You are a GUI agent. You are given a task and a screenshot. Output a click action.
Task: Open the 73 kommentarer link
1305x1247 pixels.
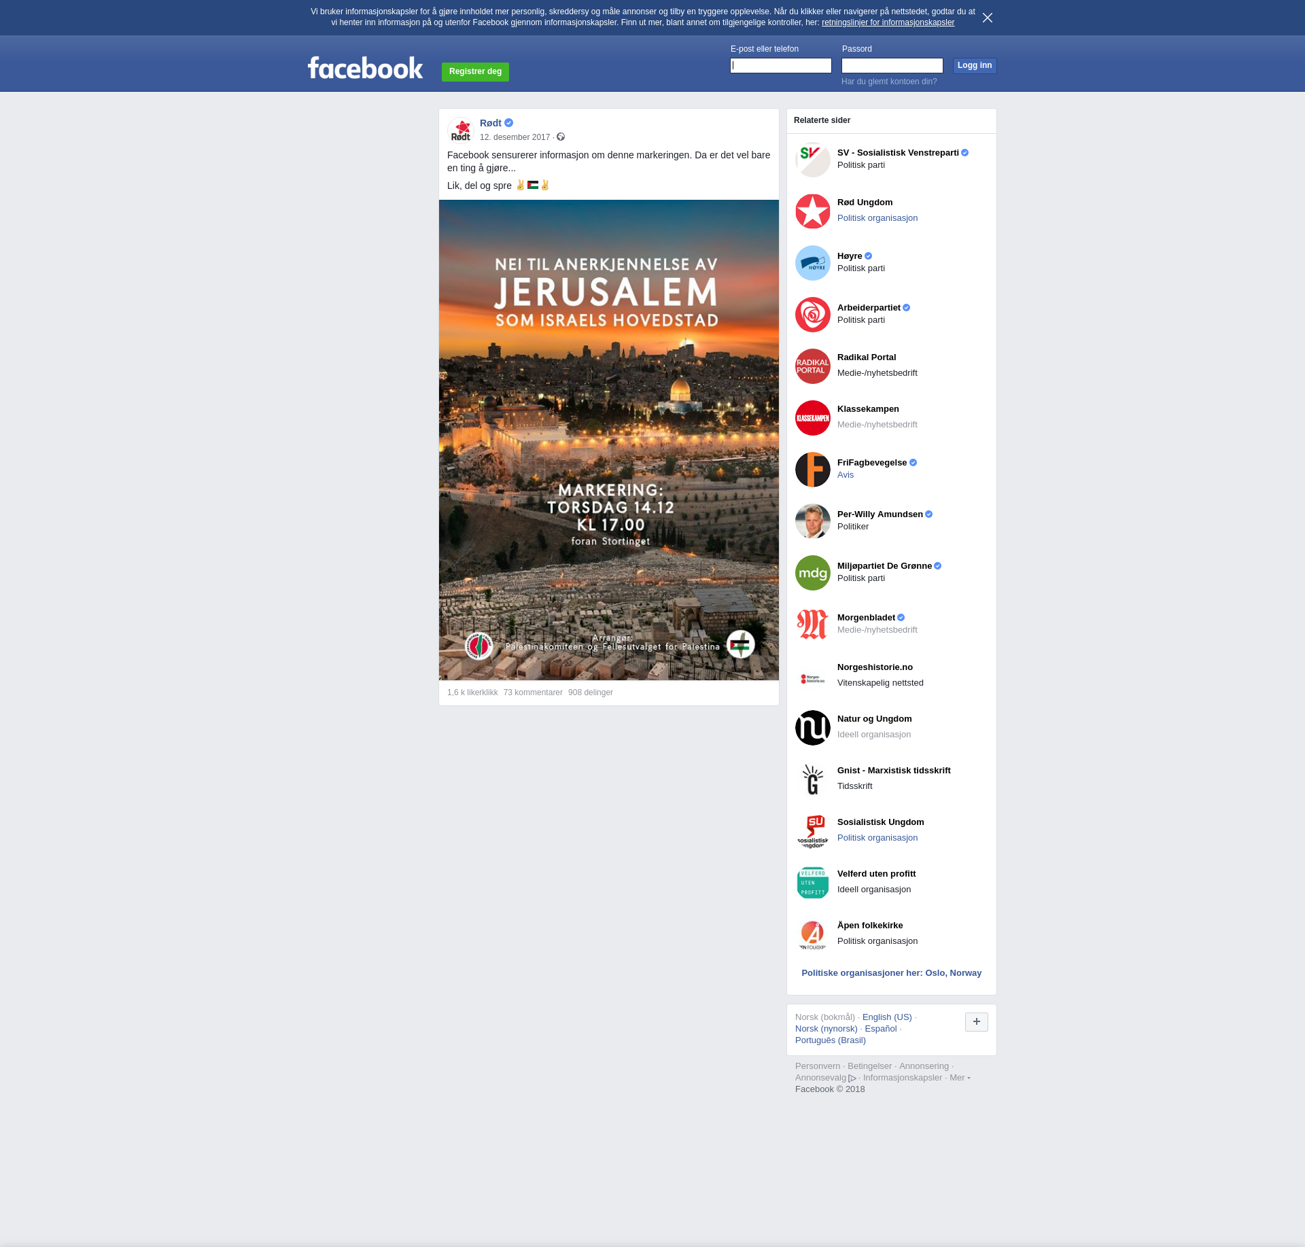tap(533, 692)
